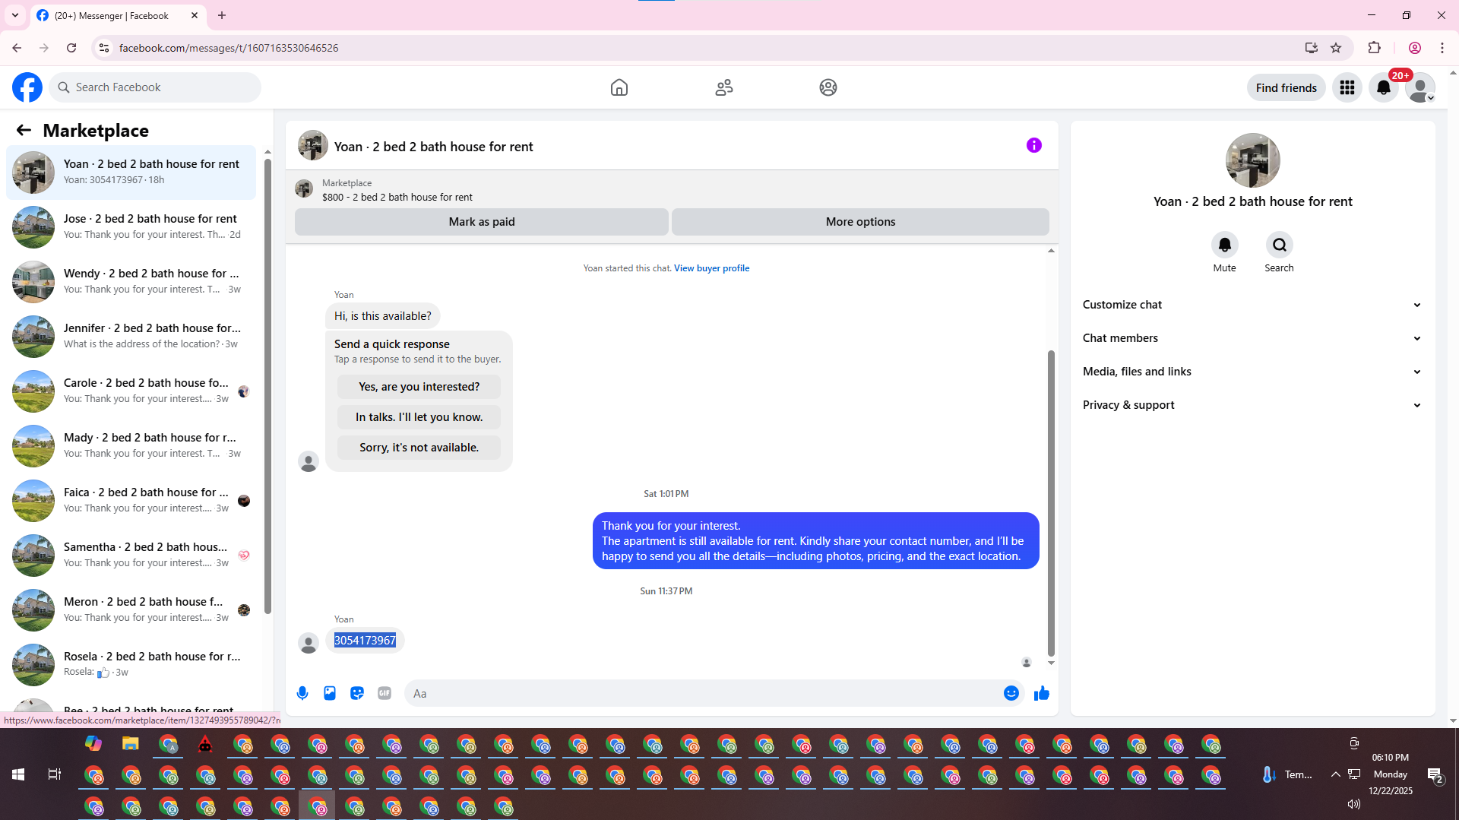This screenshot has width=1459, height=820.
Task: Open File Explorer from taskbar
Action: (x=131, y=744)
